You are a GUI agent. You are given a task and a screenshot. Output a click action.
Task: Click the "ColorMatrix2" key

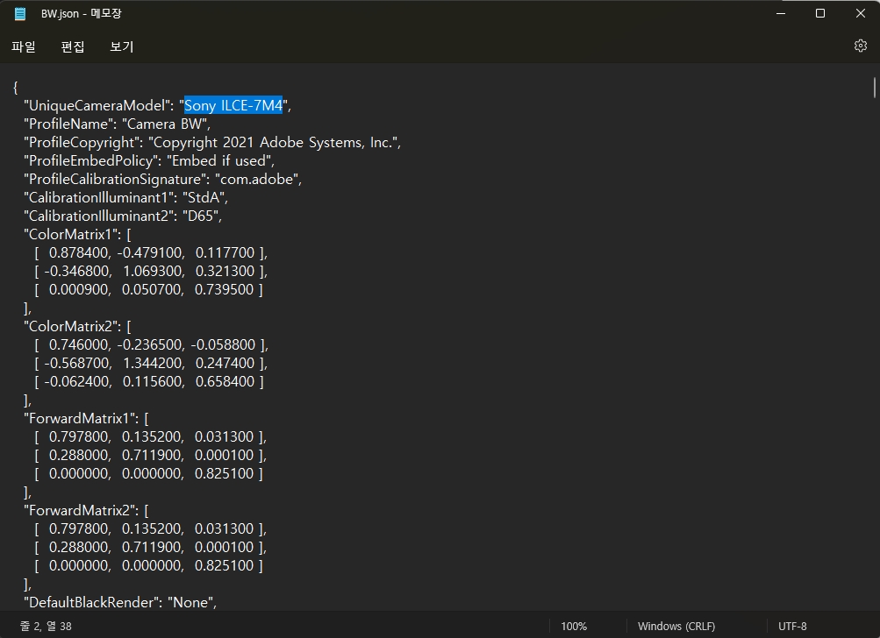tap(70, 326)
